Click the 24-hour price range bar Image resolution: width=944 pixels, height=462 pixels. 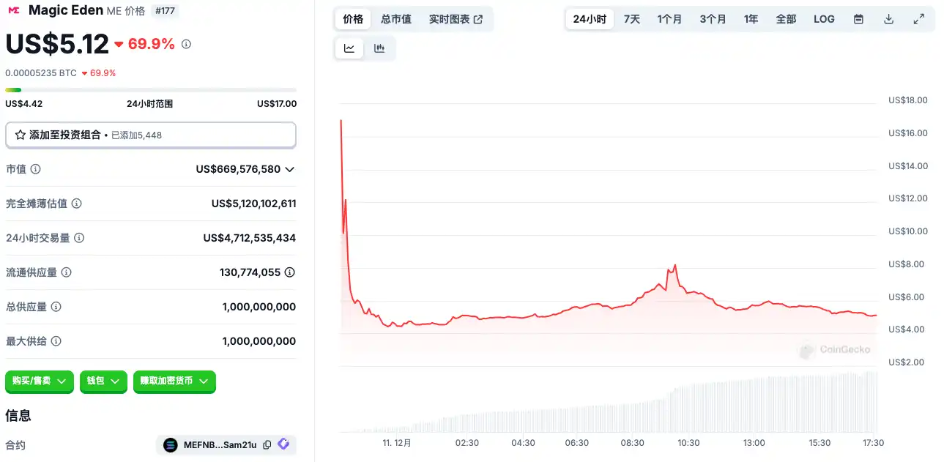coord(151,90)
